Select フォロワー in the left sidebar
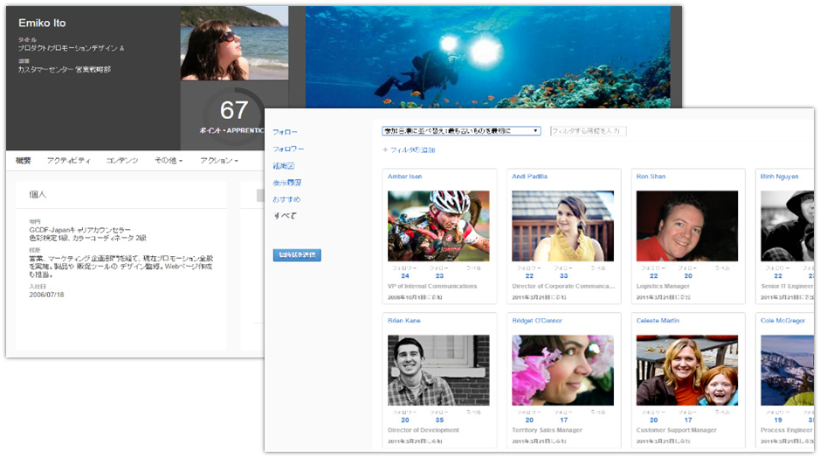820x458 pixels. [288, 149]
